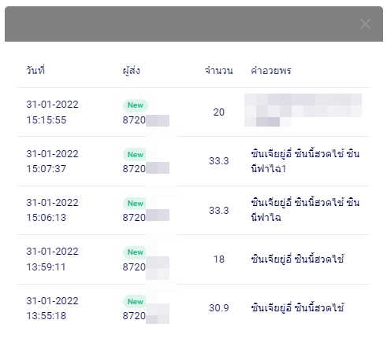Screen dimensions: 387x353
Task: Click the amount 30.9 in the last row
Action: [x=218, y=308]
